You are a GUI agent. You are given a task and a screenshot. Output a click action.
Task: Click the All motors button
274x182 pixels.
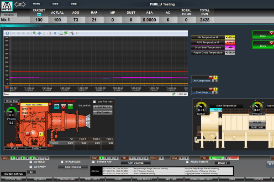click(31, 172)
